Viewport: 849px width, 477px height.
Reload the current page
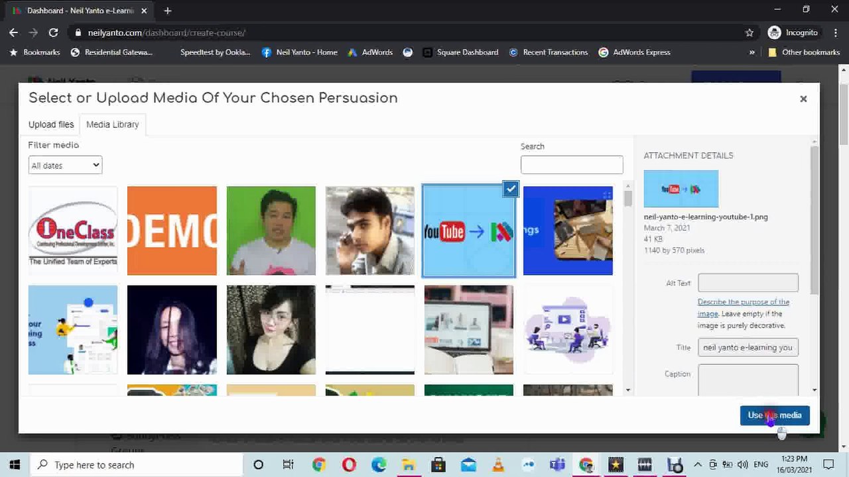point(53,32)
